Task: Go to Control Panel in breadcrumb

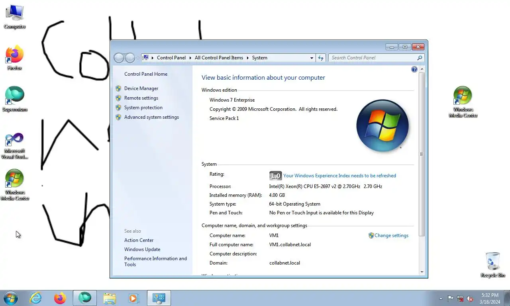Action: [171, 58]
